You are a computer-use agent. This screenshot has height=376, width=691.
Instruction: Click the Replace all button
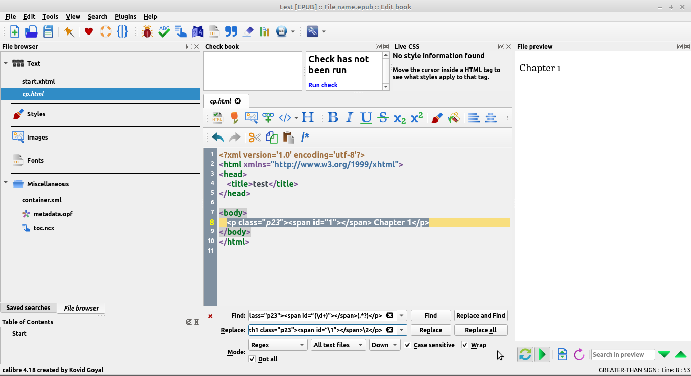(481, 330)
